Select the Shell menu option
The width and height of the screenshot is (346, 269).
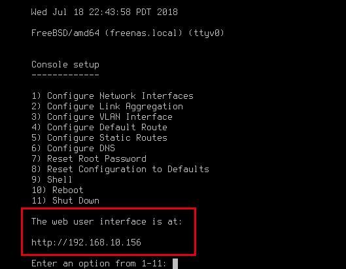52,179
